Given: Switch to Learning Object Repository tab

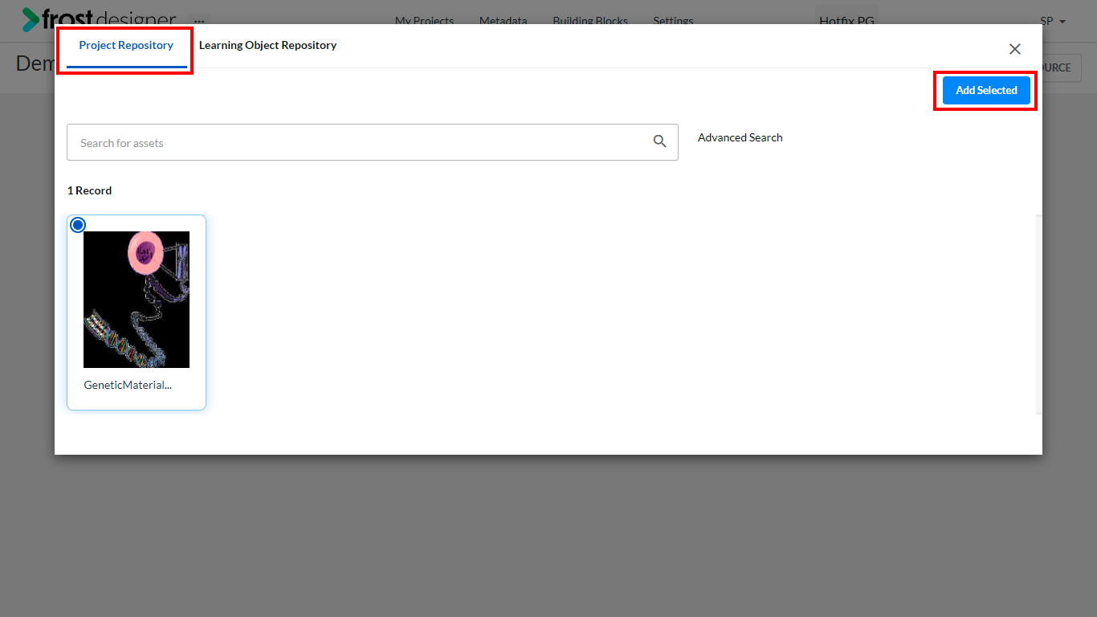Looking at the screenshot, I should pos(267,46).
